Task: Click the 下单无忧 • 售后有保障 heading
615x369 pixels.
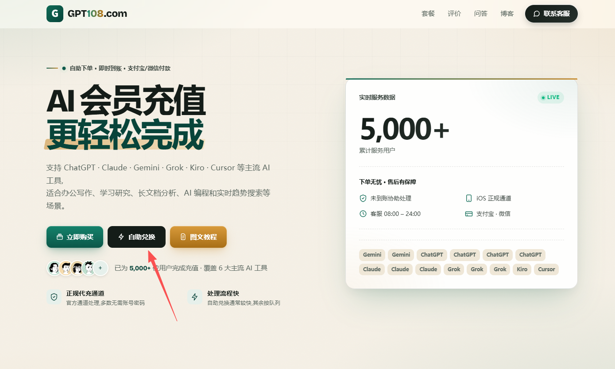Action: 387,182
